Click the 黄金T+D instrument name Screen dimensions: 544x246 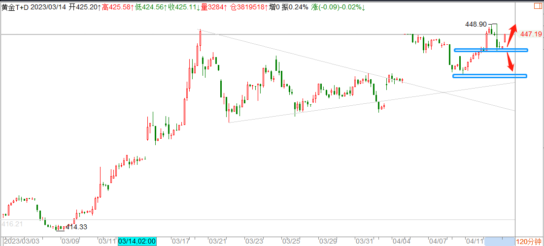pyautogui.click(x=15, y=7)
